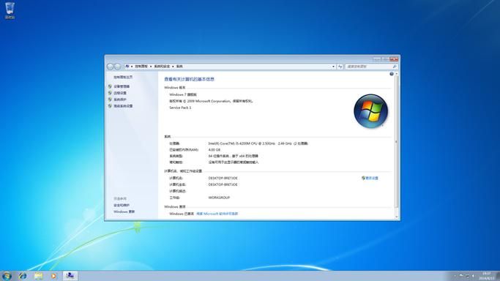
Task: Open the Recycle Bin desktop icon
Action: (10, 10)
